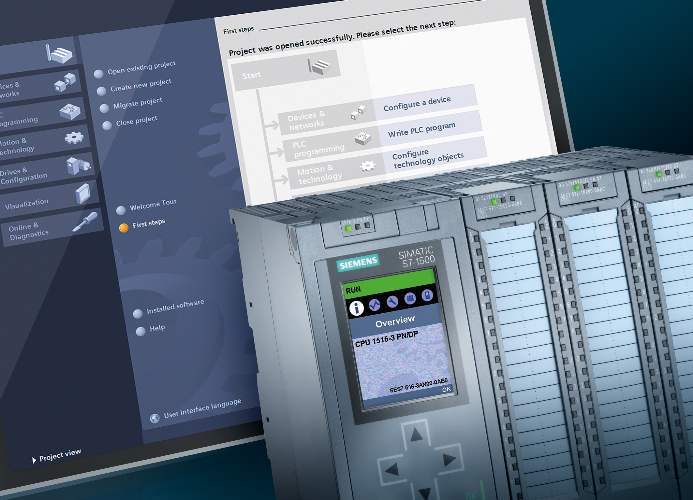693x500 pixels.
Task: Select the Devices & networks portal icon
Action: pyautogui.click(x=65, y=83)
